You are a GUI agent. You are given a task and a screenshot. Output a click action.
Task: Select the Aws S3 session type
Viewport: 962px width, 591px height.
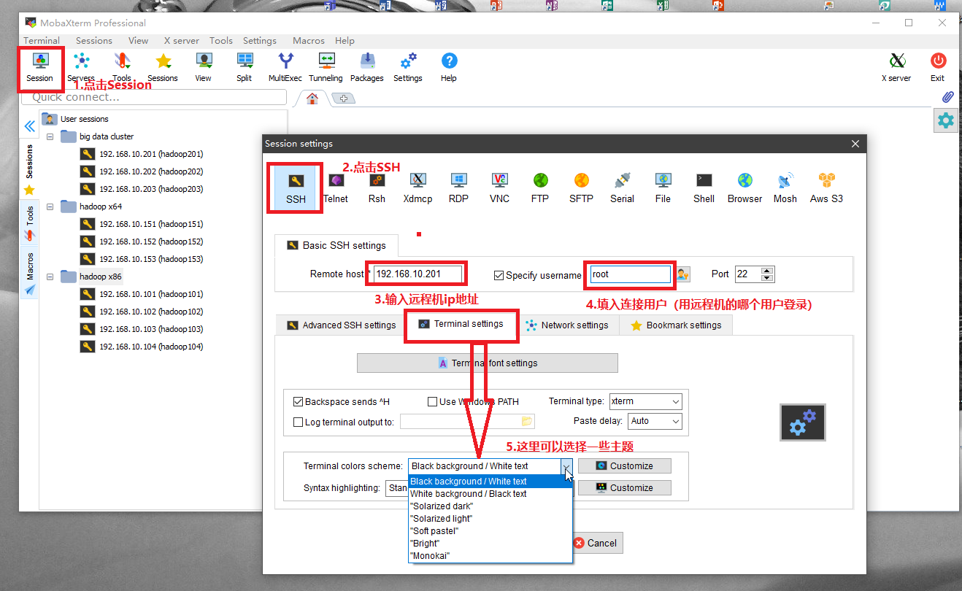coord(826,188)
